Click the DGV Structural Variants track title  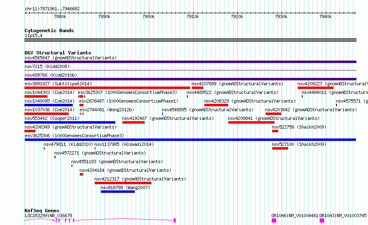58,53
